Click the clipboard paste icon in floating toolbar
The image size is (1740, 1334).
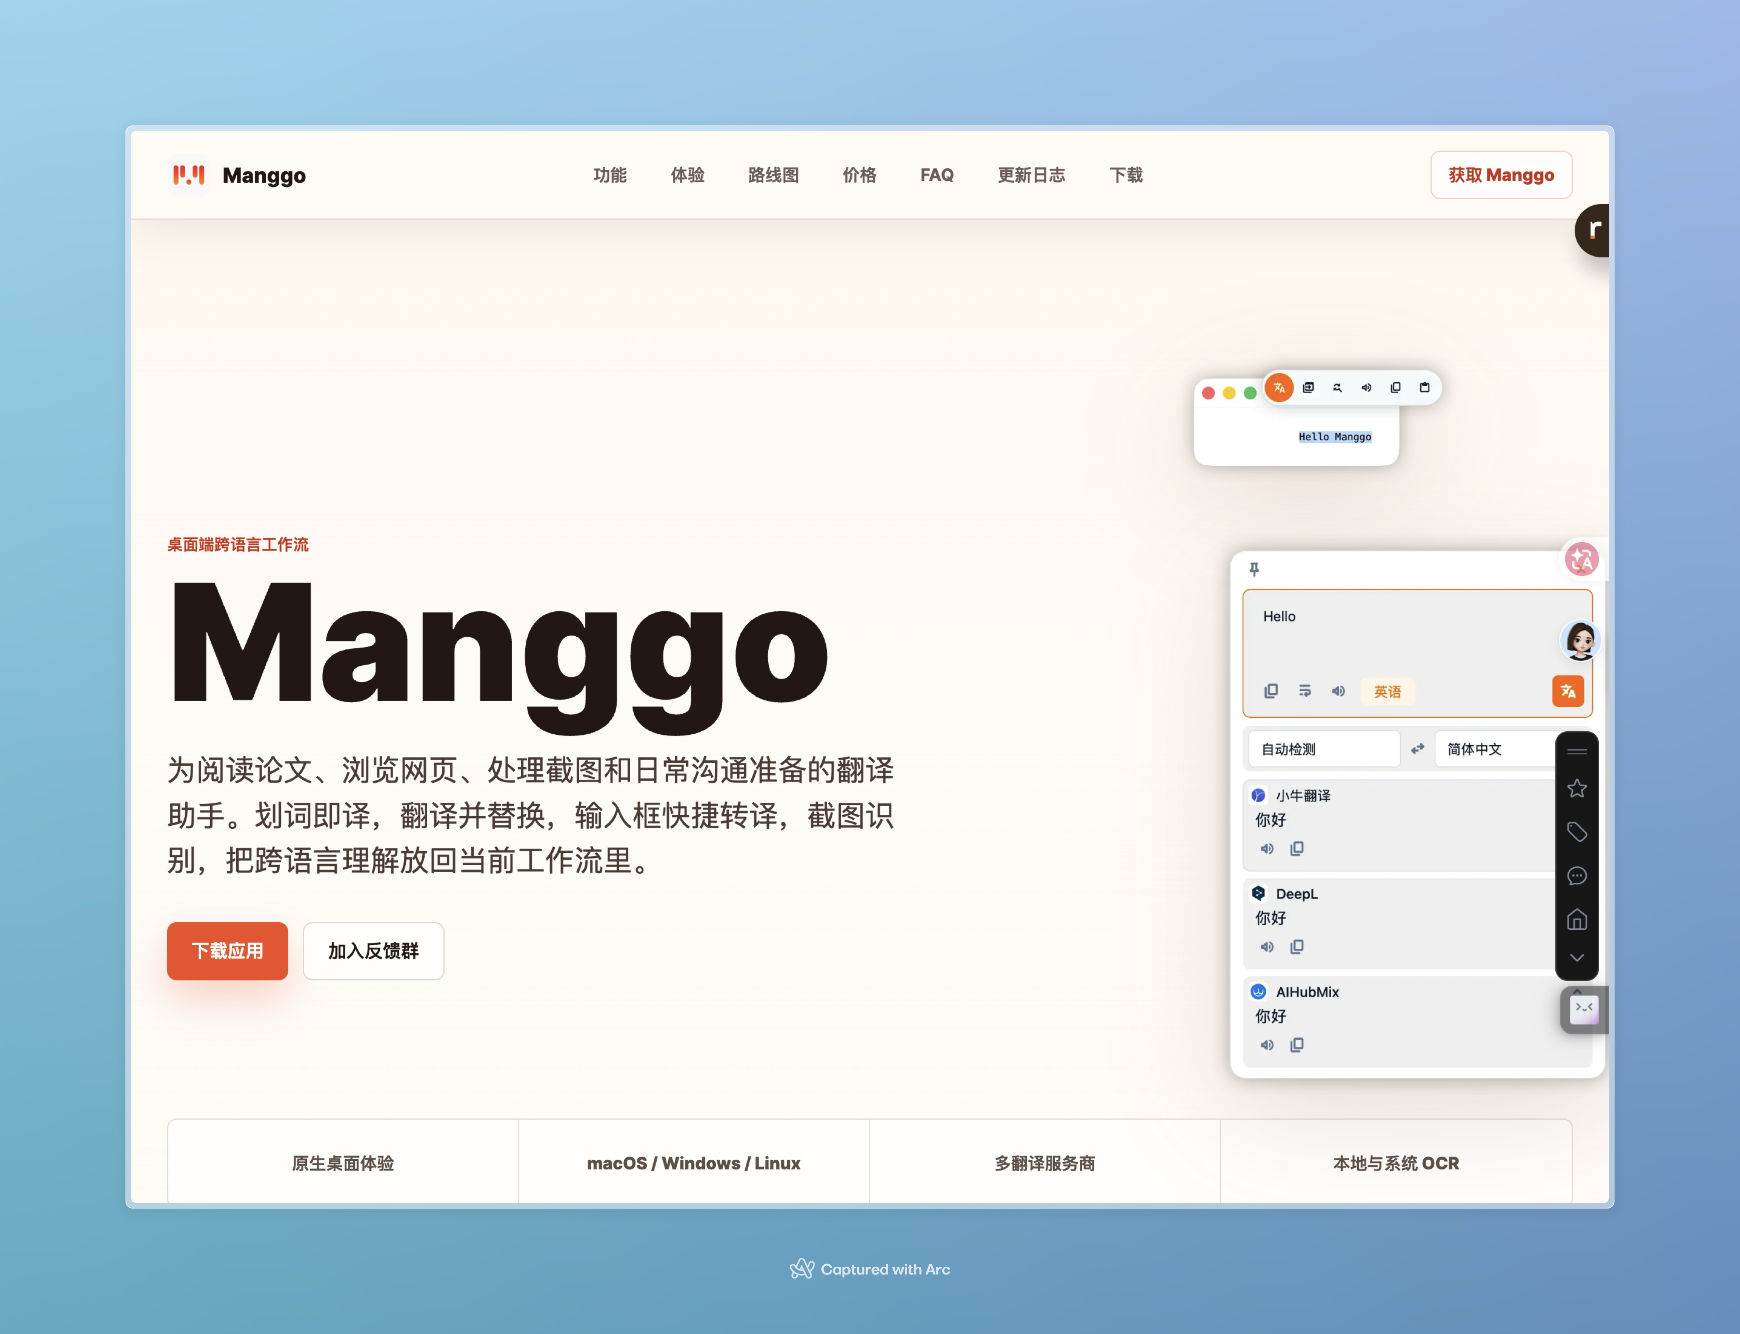point(1425,387)
